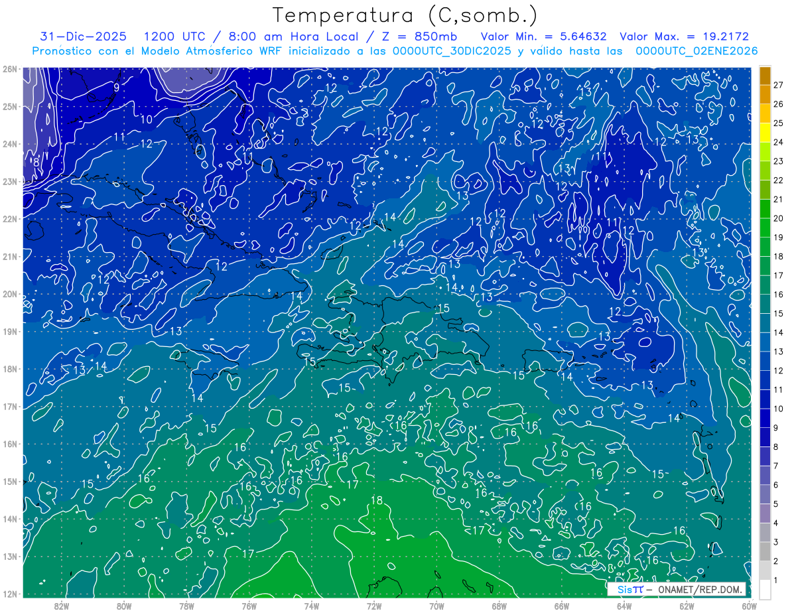
Task: Click the '74W' longitude axis label
Action: click(311, 606)
